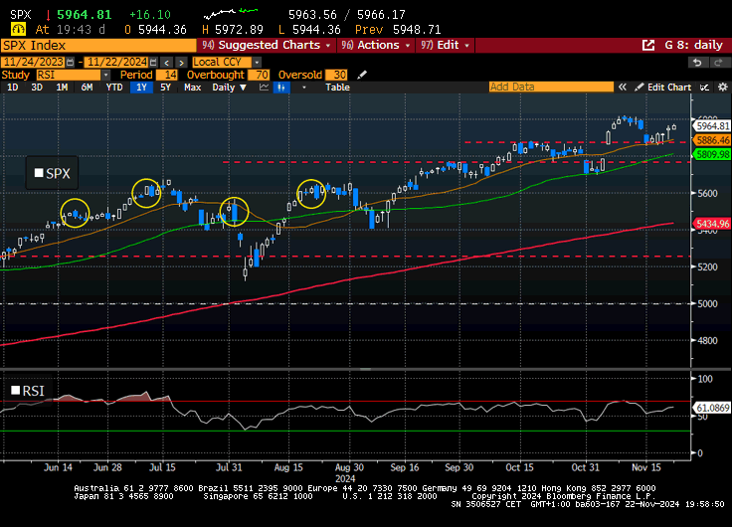Click the O 5944.36 open value
732x527 pixels.
(x=155, y=30)
